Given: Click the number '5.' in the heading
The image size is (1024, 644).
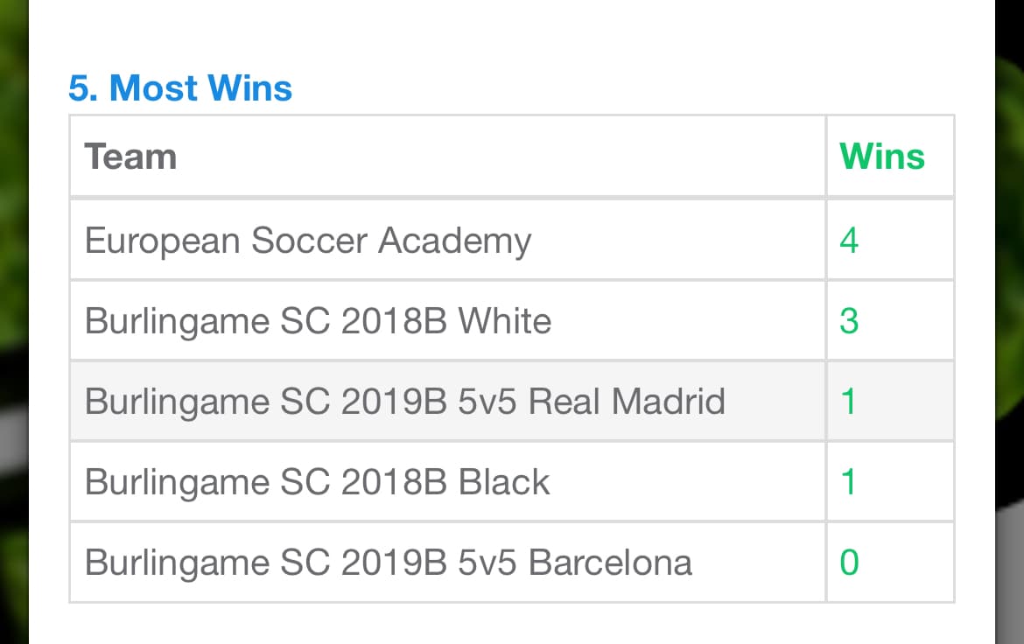Looking at the screenshot, I should pyautogui.click(x=83, y=88).
